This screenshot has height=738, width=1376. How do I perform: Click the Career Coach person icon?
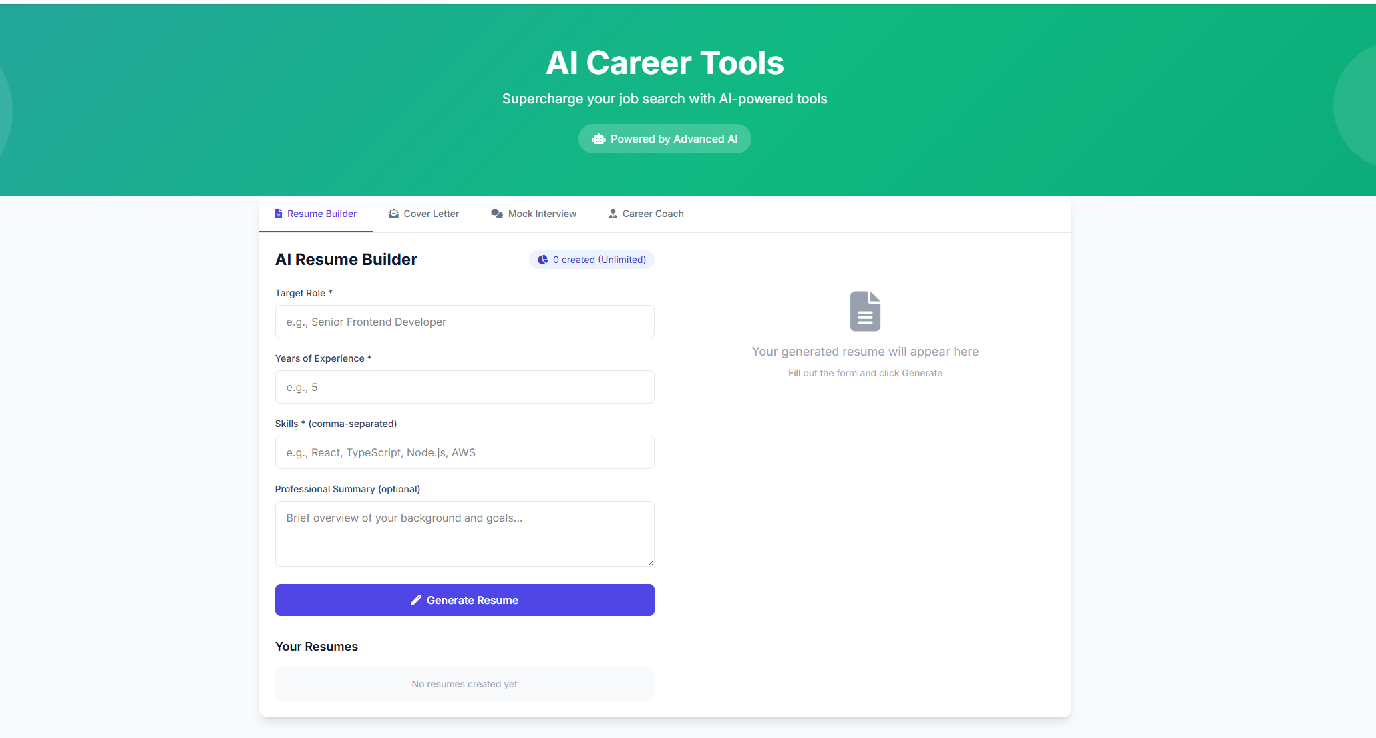[613, 214]
